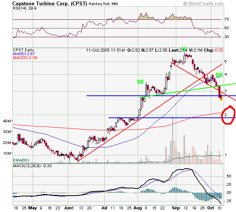This screenshot has height=212, width=236.
Task: Click the L:2.56 low price value
Action: (x=161, y=50)
